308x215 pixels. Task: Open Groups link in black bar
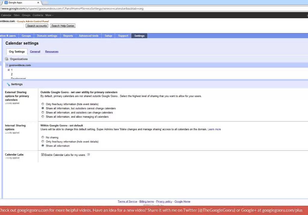pos(26,15)
